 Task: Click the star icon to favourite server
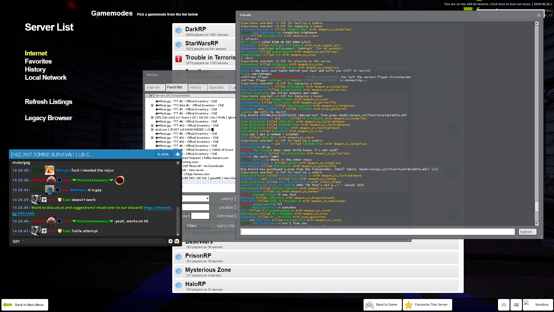click(x=409, y=305)
